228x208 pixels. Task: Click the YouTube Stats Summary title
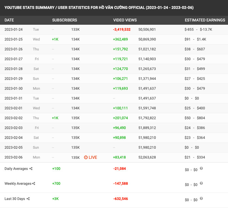(x=99, y=7)
